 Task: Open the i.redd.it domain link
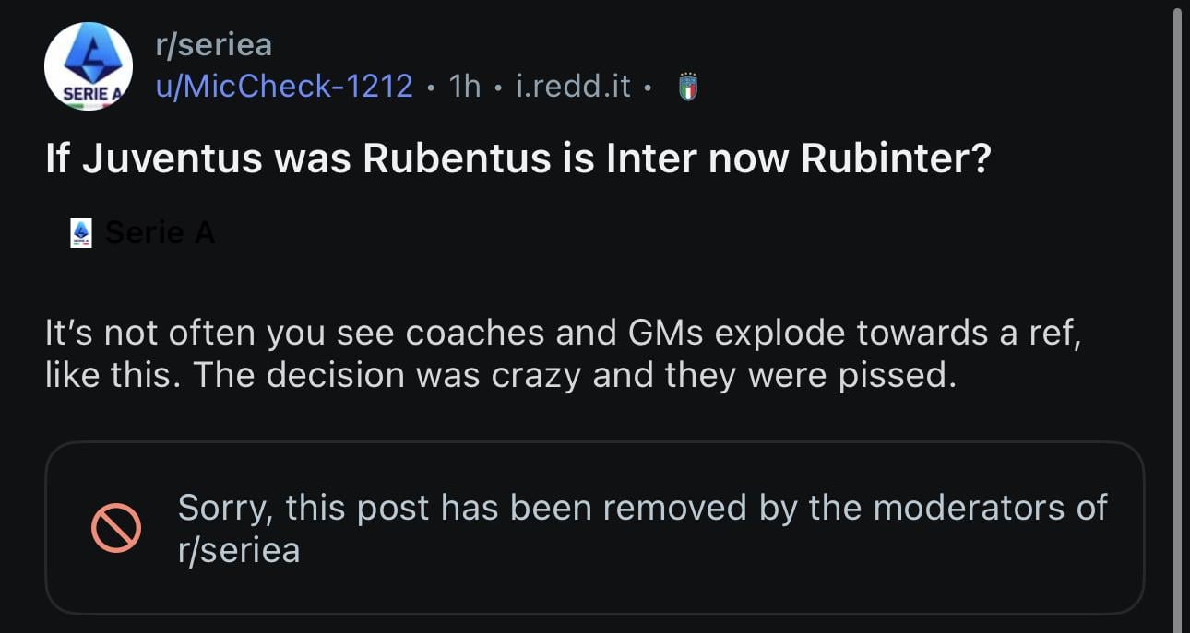click(573, 86)
